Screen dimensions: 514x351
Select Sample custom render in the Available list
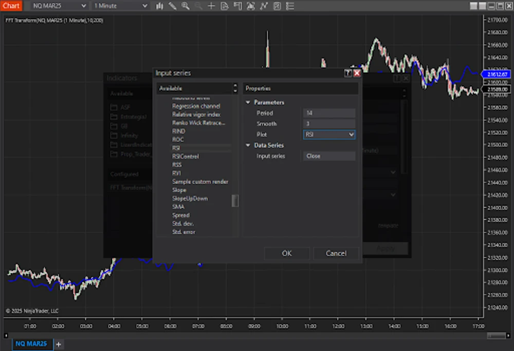coord(200,182)
